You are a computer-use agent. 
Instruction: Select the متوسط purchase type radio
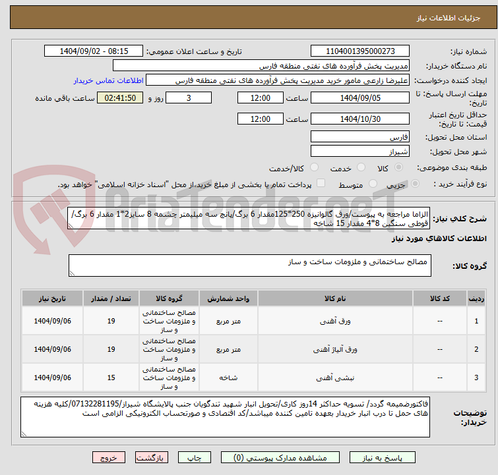point(373,184)
